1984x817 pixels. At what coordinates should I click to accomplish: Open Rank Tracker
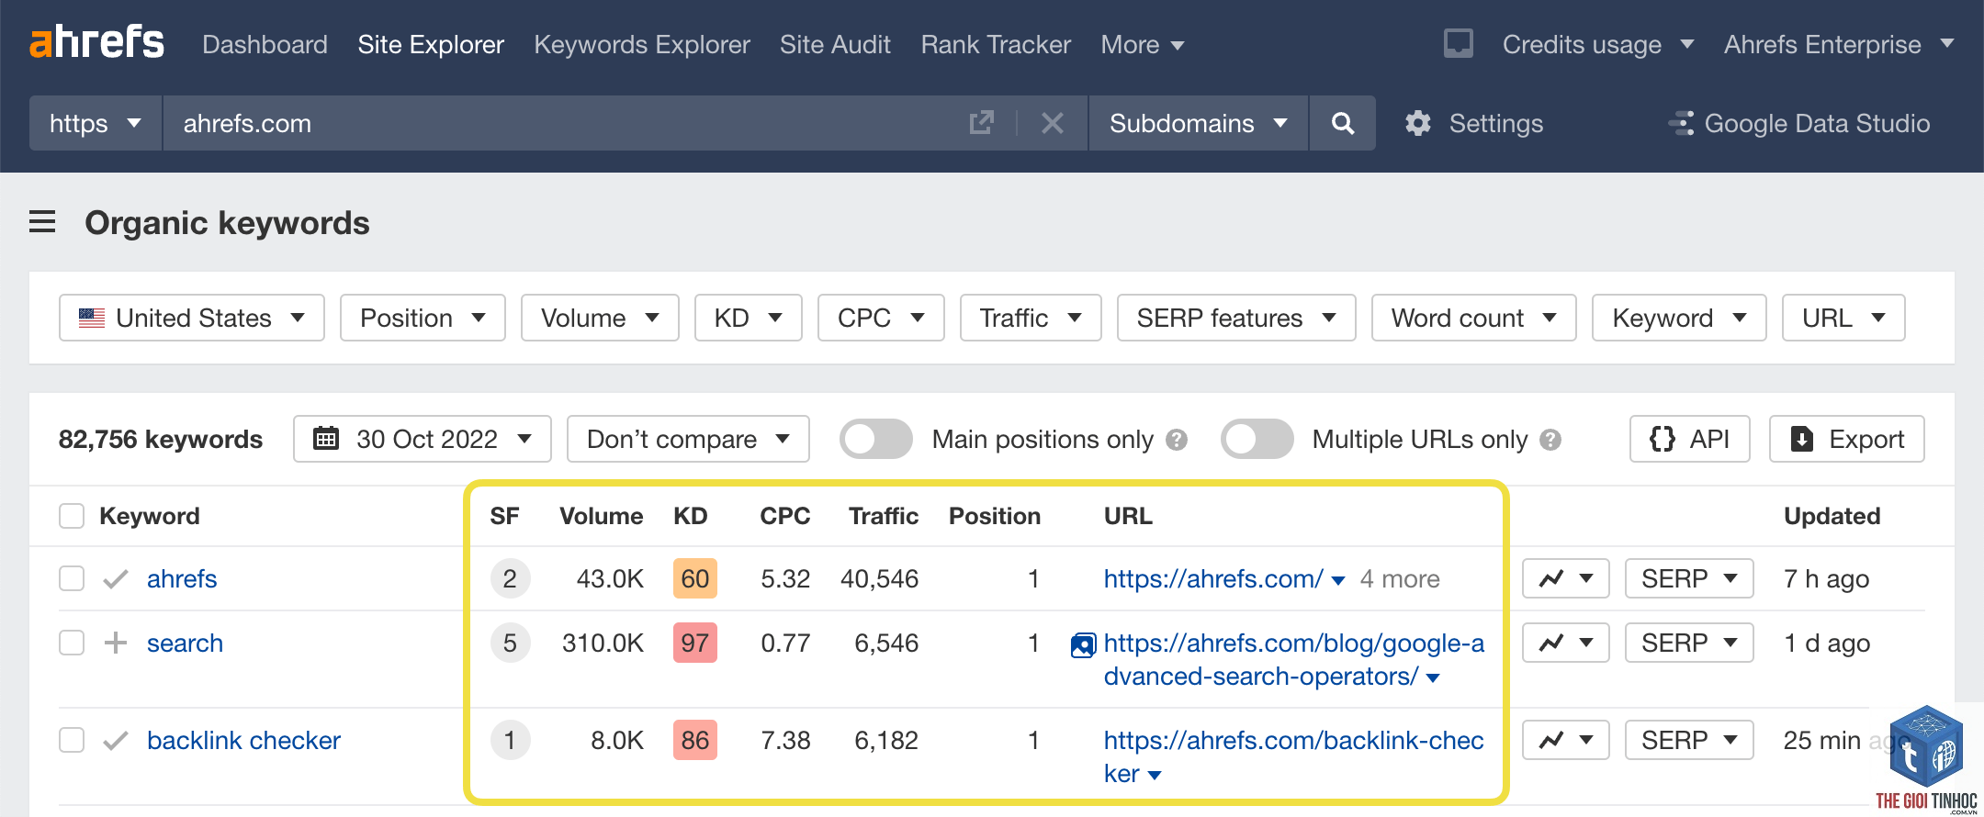[x=996, y=44]
